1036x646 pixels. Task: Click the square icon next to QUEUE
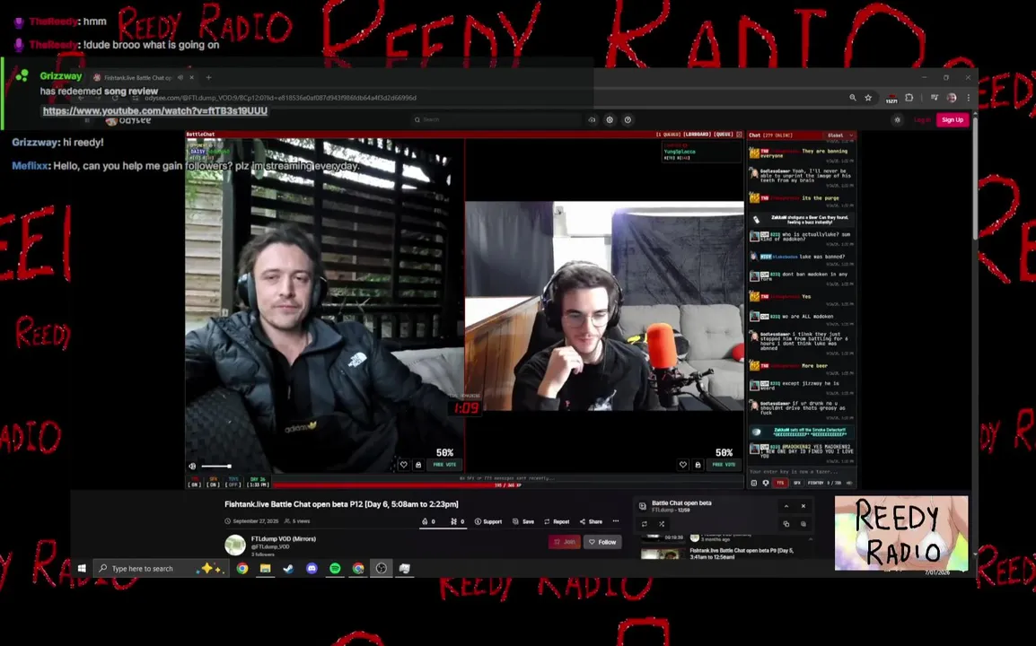click(740, 135)
